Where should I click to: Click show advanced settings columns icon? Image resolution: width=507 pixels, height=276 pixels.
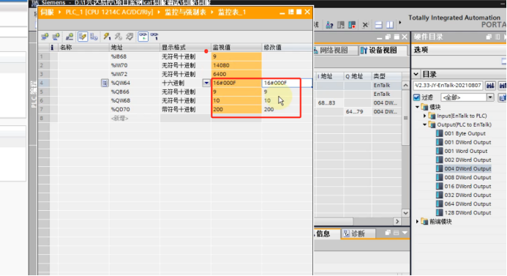pyautogui.click(x=94, y=37)
